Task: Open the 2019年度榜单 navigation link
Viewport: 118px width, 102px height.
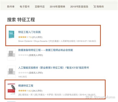Action: [x=58, y=6]
